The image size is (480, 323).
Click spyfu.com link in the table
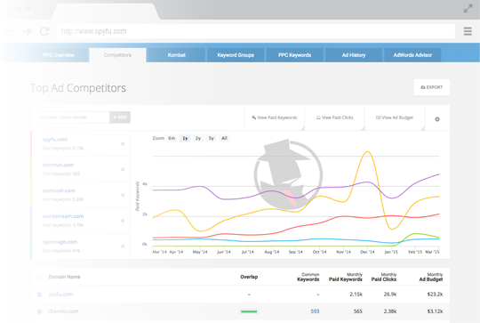[x=60, y=295]
